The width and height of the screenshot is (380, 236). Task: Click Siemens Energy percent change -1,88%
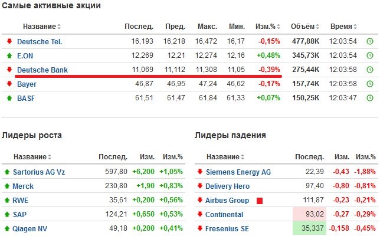(365, 172)
